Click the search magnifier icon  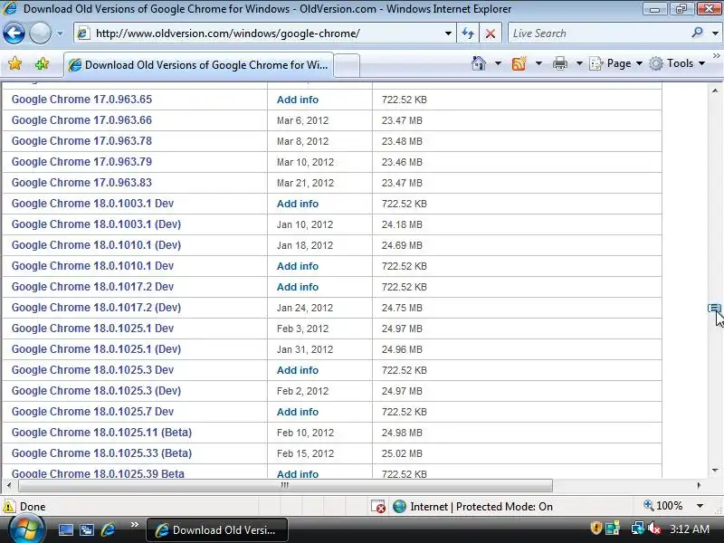(697, 33)
